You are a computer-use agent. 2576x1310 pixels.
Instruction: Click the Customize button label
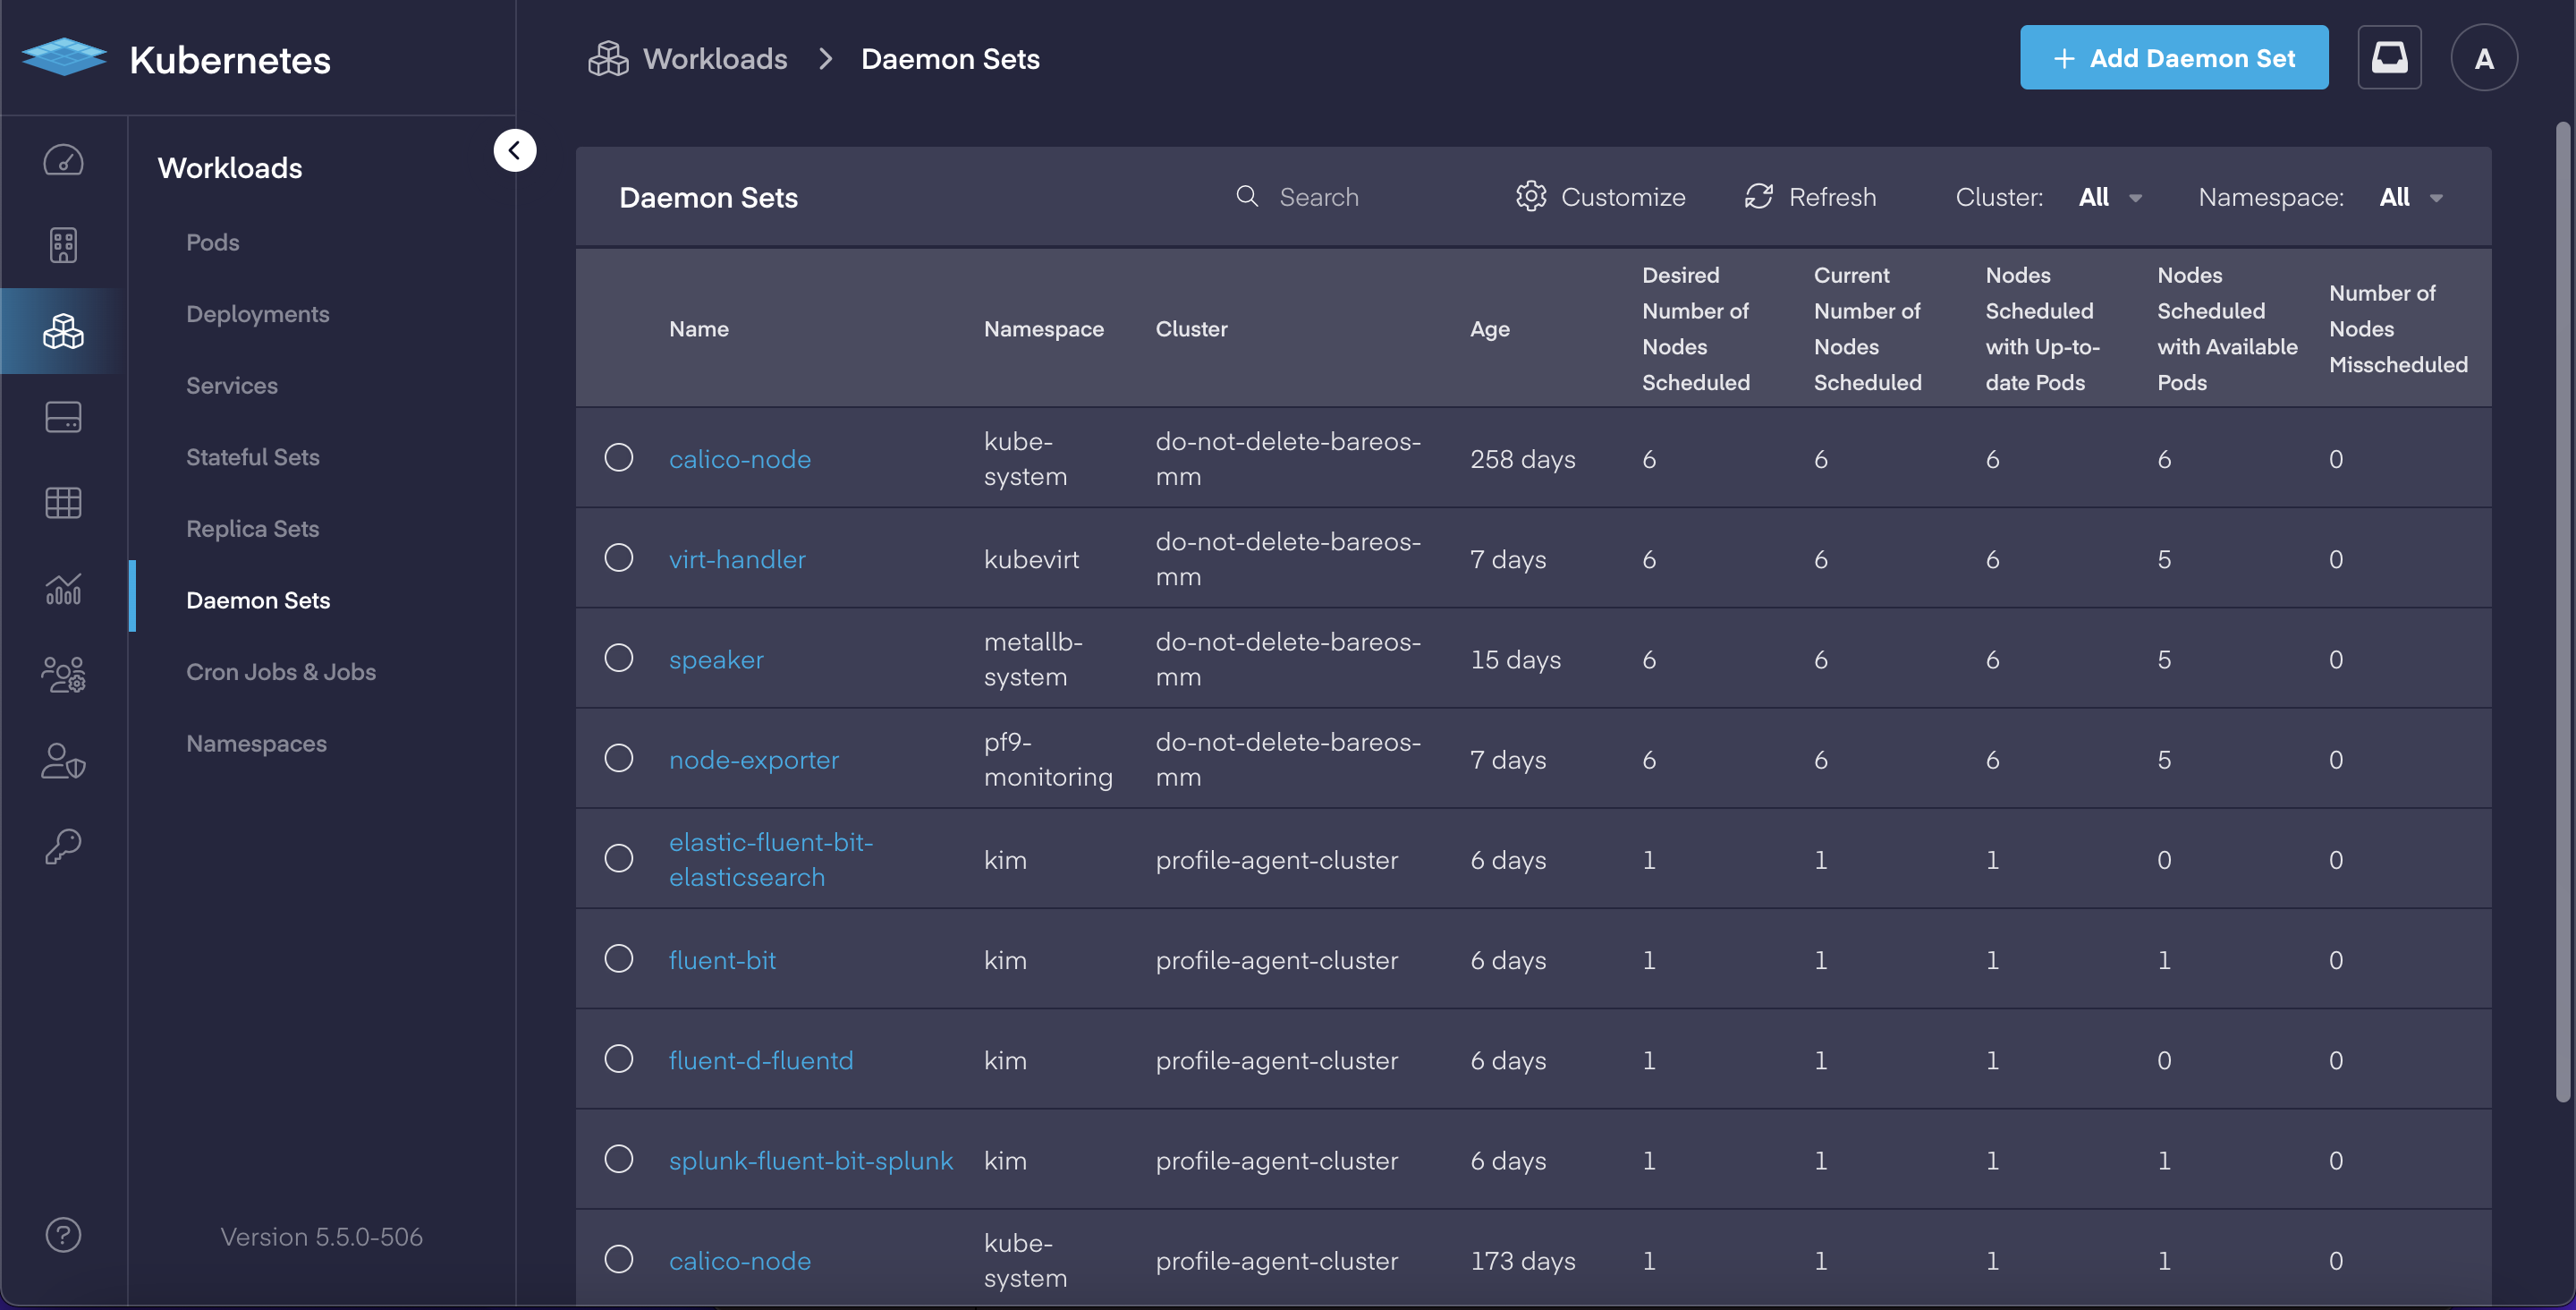(1623, 197)
